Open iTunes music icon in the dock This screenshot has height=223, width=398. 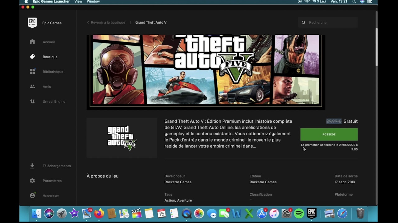click(274, 213)
